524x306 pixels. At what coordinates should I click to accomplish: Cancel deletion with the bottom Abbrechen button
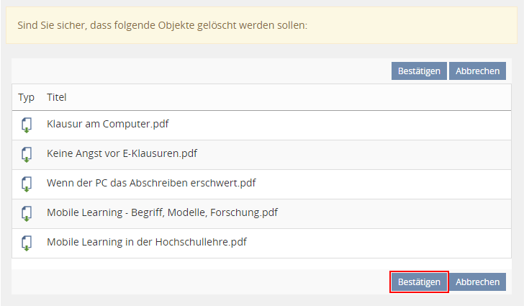477,282
